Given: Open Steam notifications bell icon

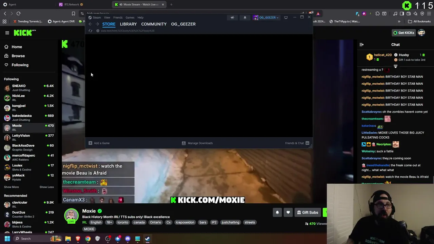Looking at the screenshot, I should click(x=245, y=18).
